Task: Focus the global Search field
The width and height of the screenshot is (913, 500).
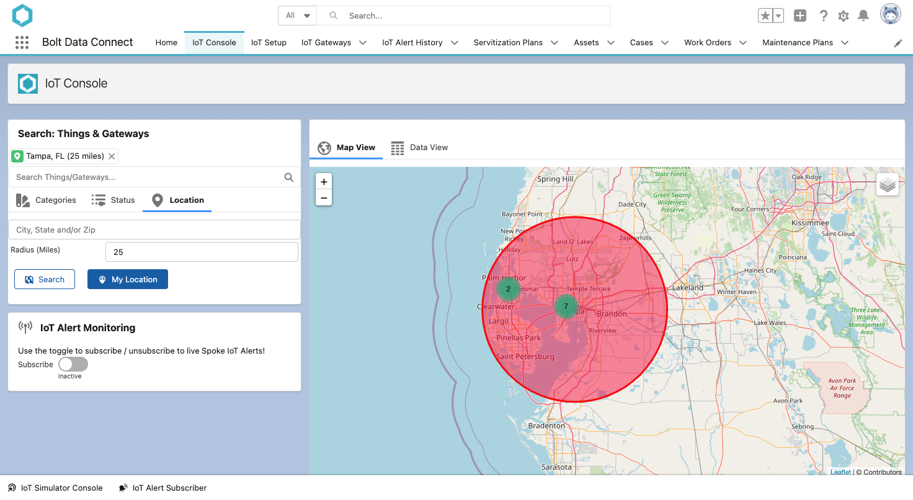Action: (x=464, y=16)
